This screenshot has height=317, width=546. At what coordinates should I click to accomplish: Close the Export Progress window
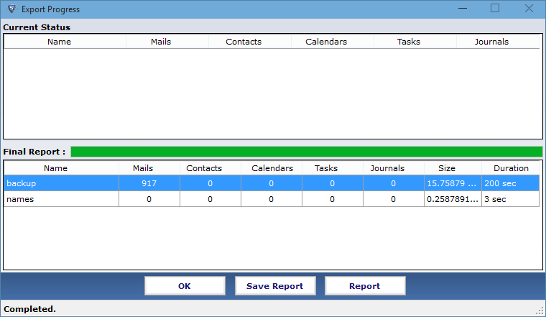coord(529,9)
